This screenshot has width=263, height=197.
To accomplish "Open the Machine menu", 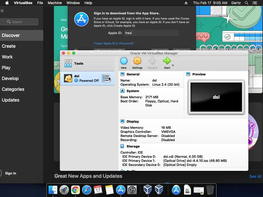I will (55, 3).
